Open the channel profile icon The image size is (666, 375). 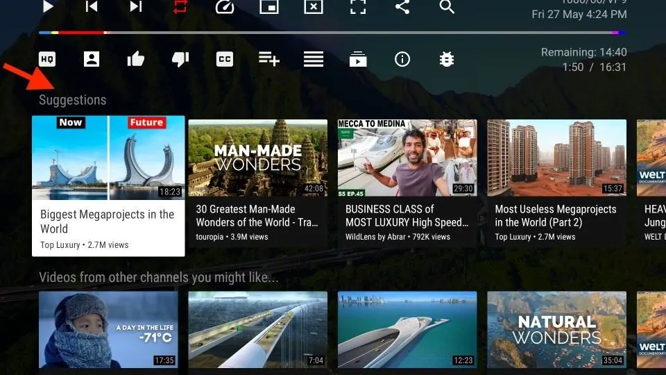pyautogui.click(x=92, y=59)
